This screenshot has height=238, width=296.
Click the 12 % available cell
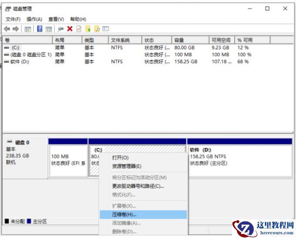[x=243, y=48]
